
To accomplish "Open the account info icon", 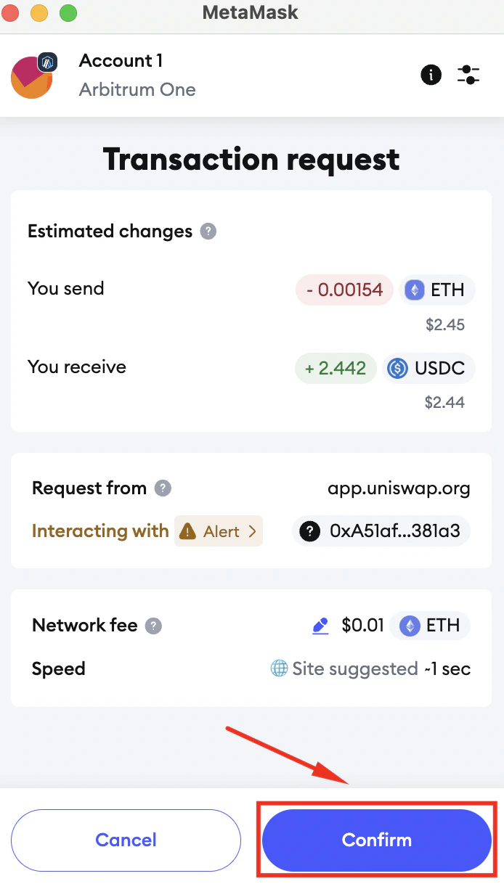I will click(431, 75).
